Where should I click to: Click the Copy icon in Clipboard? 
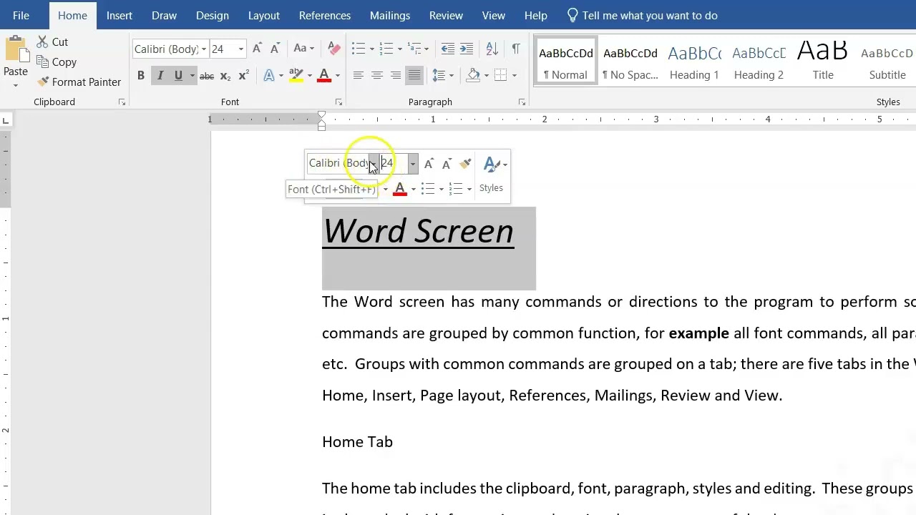[x=42, y=62]
